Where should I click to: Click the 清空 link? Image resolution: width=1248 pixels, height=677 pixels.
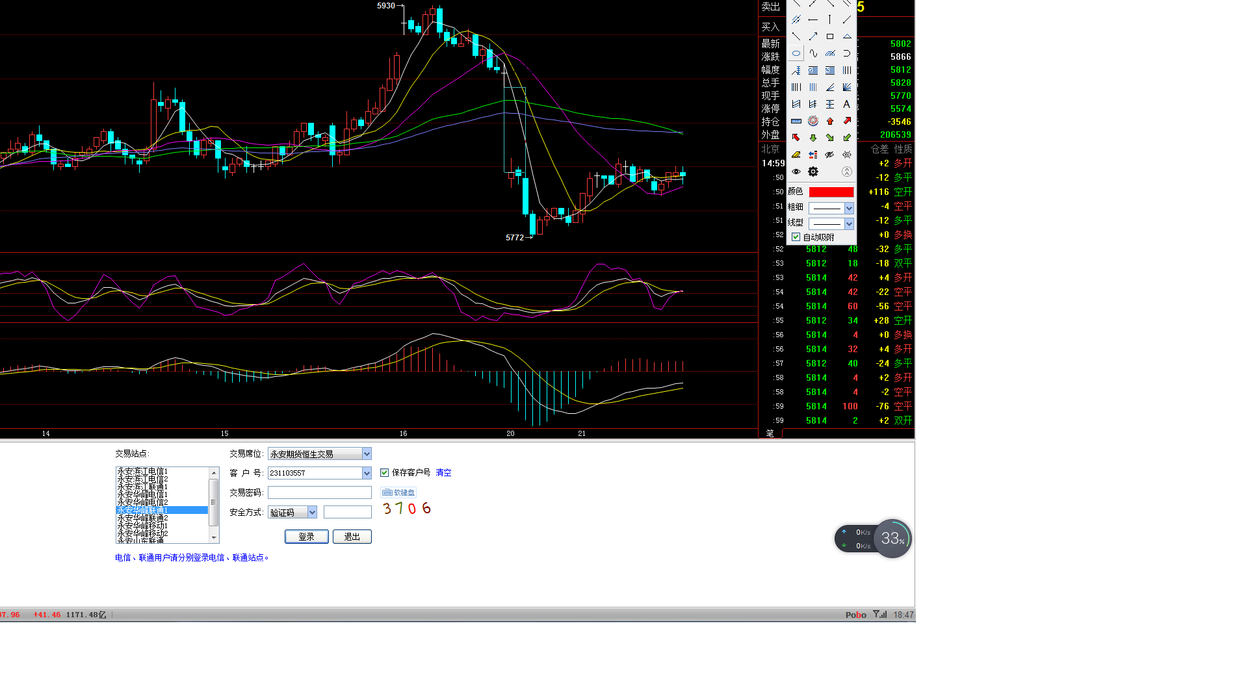(443, 472)
